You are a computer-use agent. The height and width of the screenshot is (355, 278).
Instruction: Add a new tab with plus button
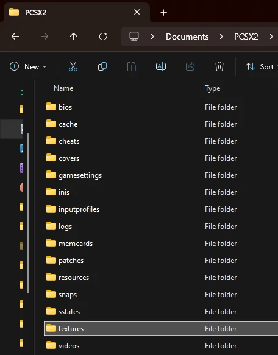(163, 12)
